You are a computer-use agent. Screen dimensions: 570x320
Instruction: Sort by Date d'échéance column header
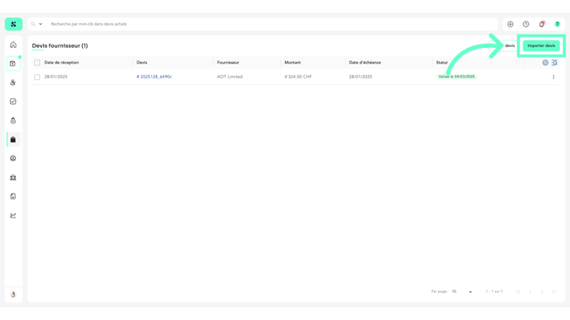point(365,62)
